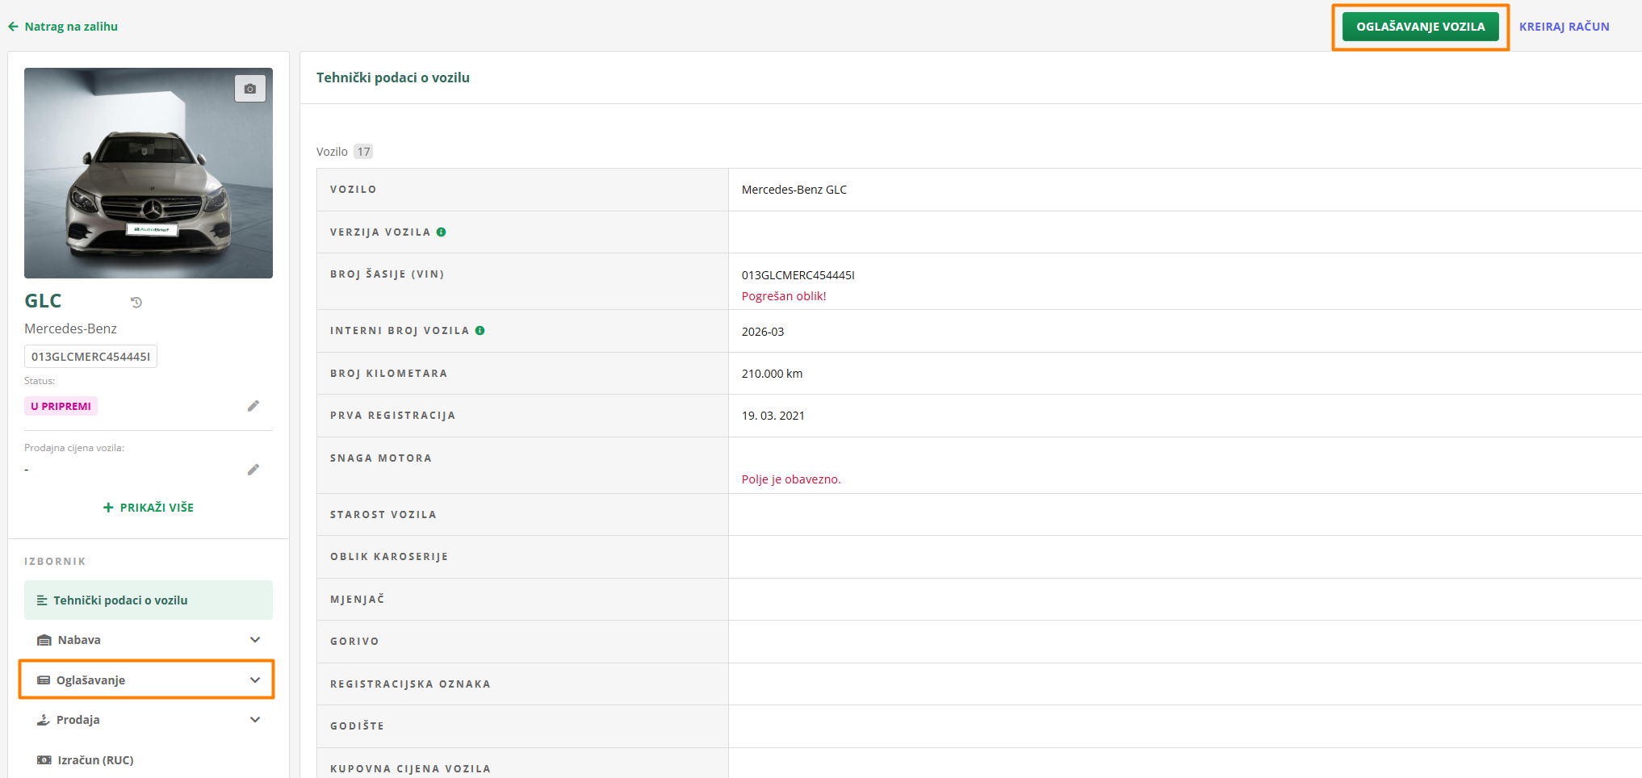The height and width of the screenshot is (778, 1642).
Task: Open Tehnički podaci o vozilu menu item
Action: click(x=120, y=600)
